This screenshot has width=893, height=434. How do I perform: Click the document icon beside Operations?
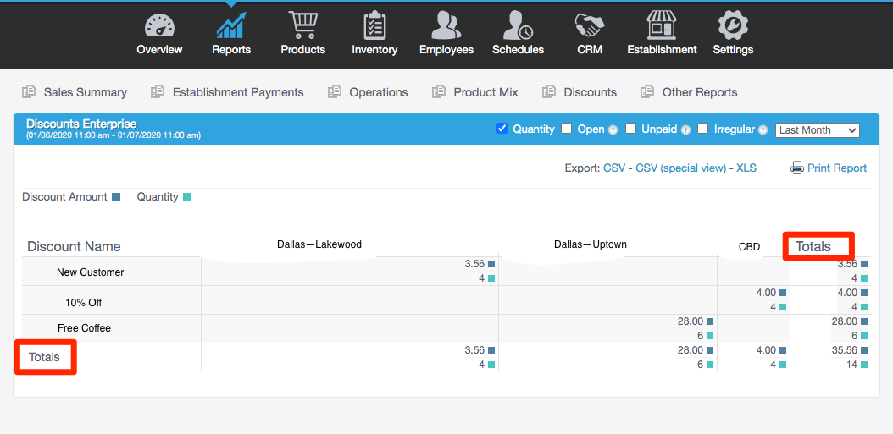[335, 91]
